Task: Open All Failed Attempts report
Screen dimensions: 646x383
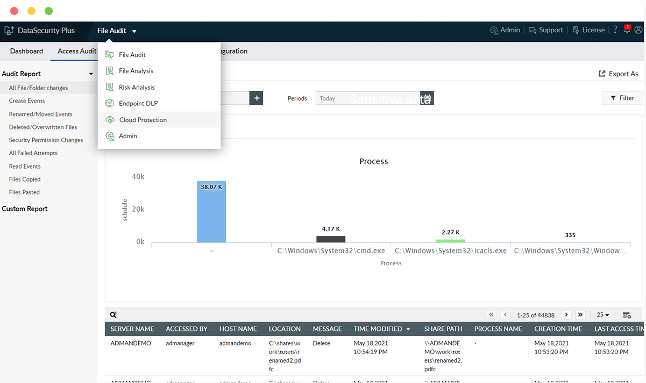Action: click(x=33, y=153)
